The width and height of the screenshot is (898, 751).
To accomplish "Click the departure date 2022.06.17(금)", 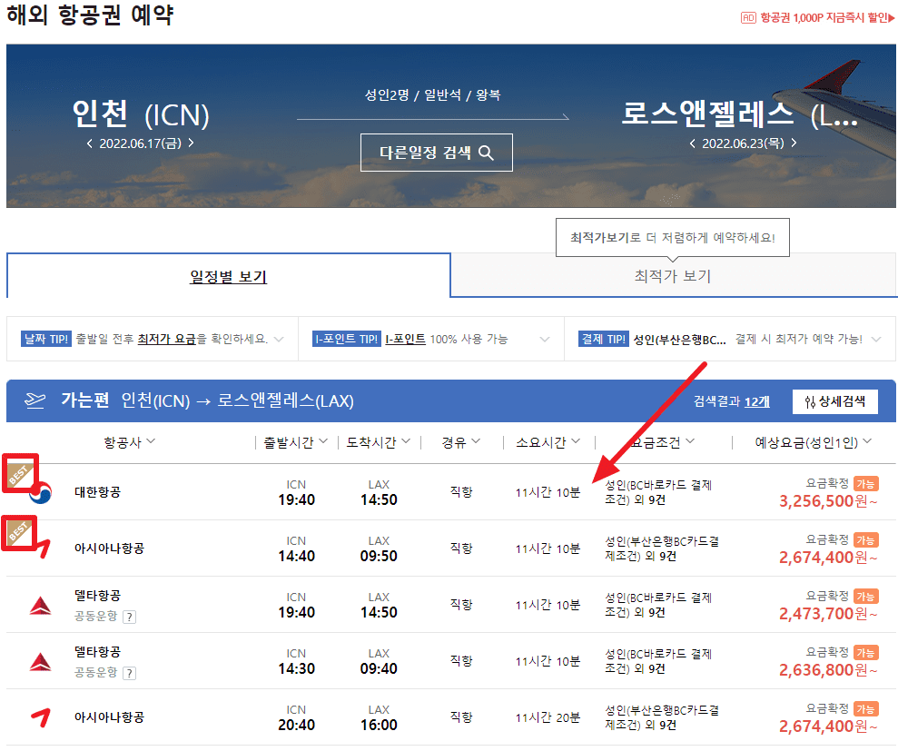I will tap(141, 143).
